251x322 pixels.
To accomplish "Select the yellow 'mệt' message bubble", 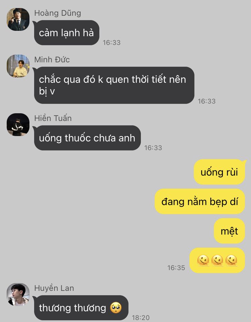I will 230,231.
